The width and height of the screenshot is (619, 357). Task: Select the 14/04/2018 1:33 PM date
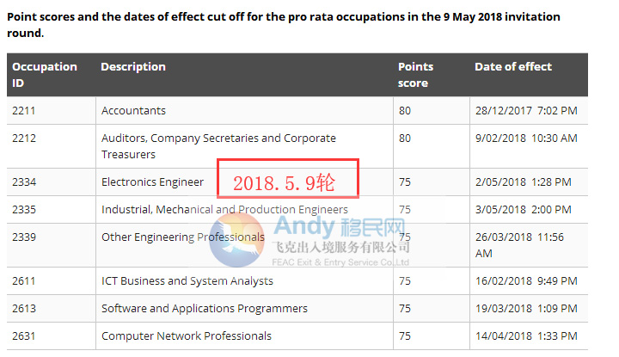point(525,336)
